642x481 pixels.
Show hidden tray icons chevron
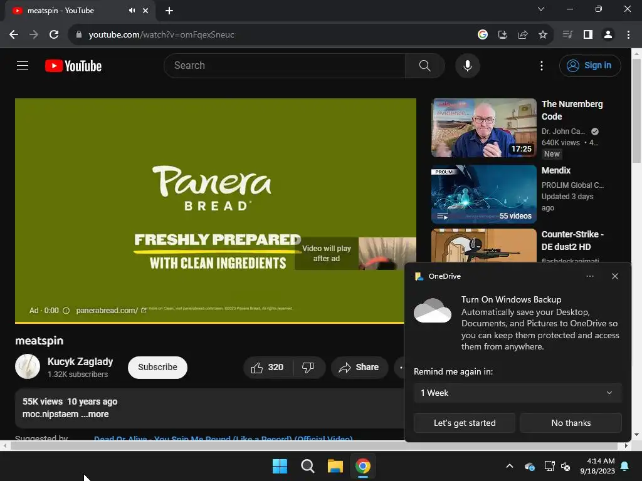[509, 466]
